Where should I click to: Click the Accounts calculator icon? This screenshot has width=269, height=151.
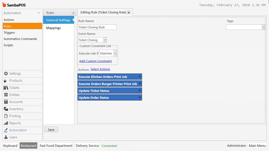pyautogui.click(x=6, y=102)
